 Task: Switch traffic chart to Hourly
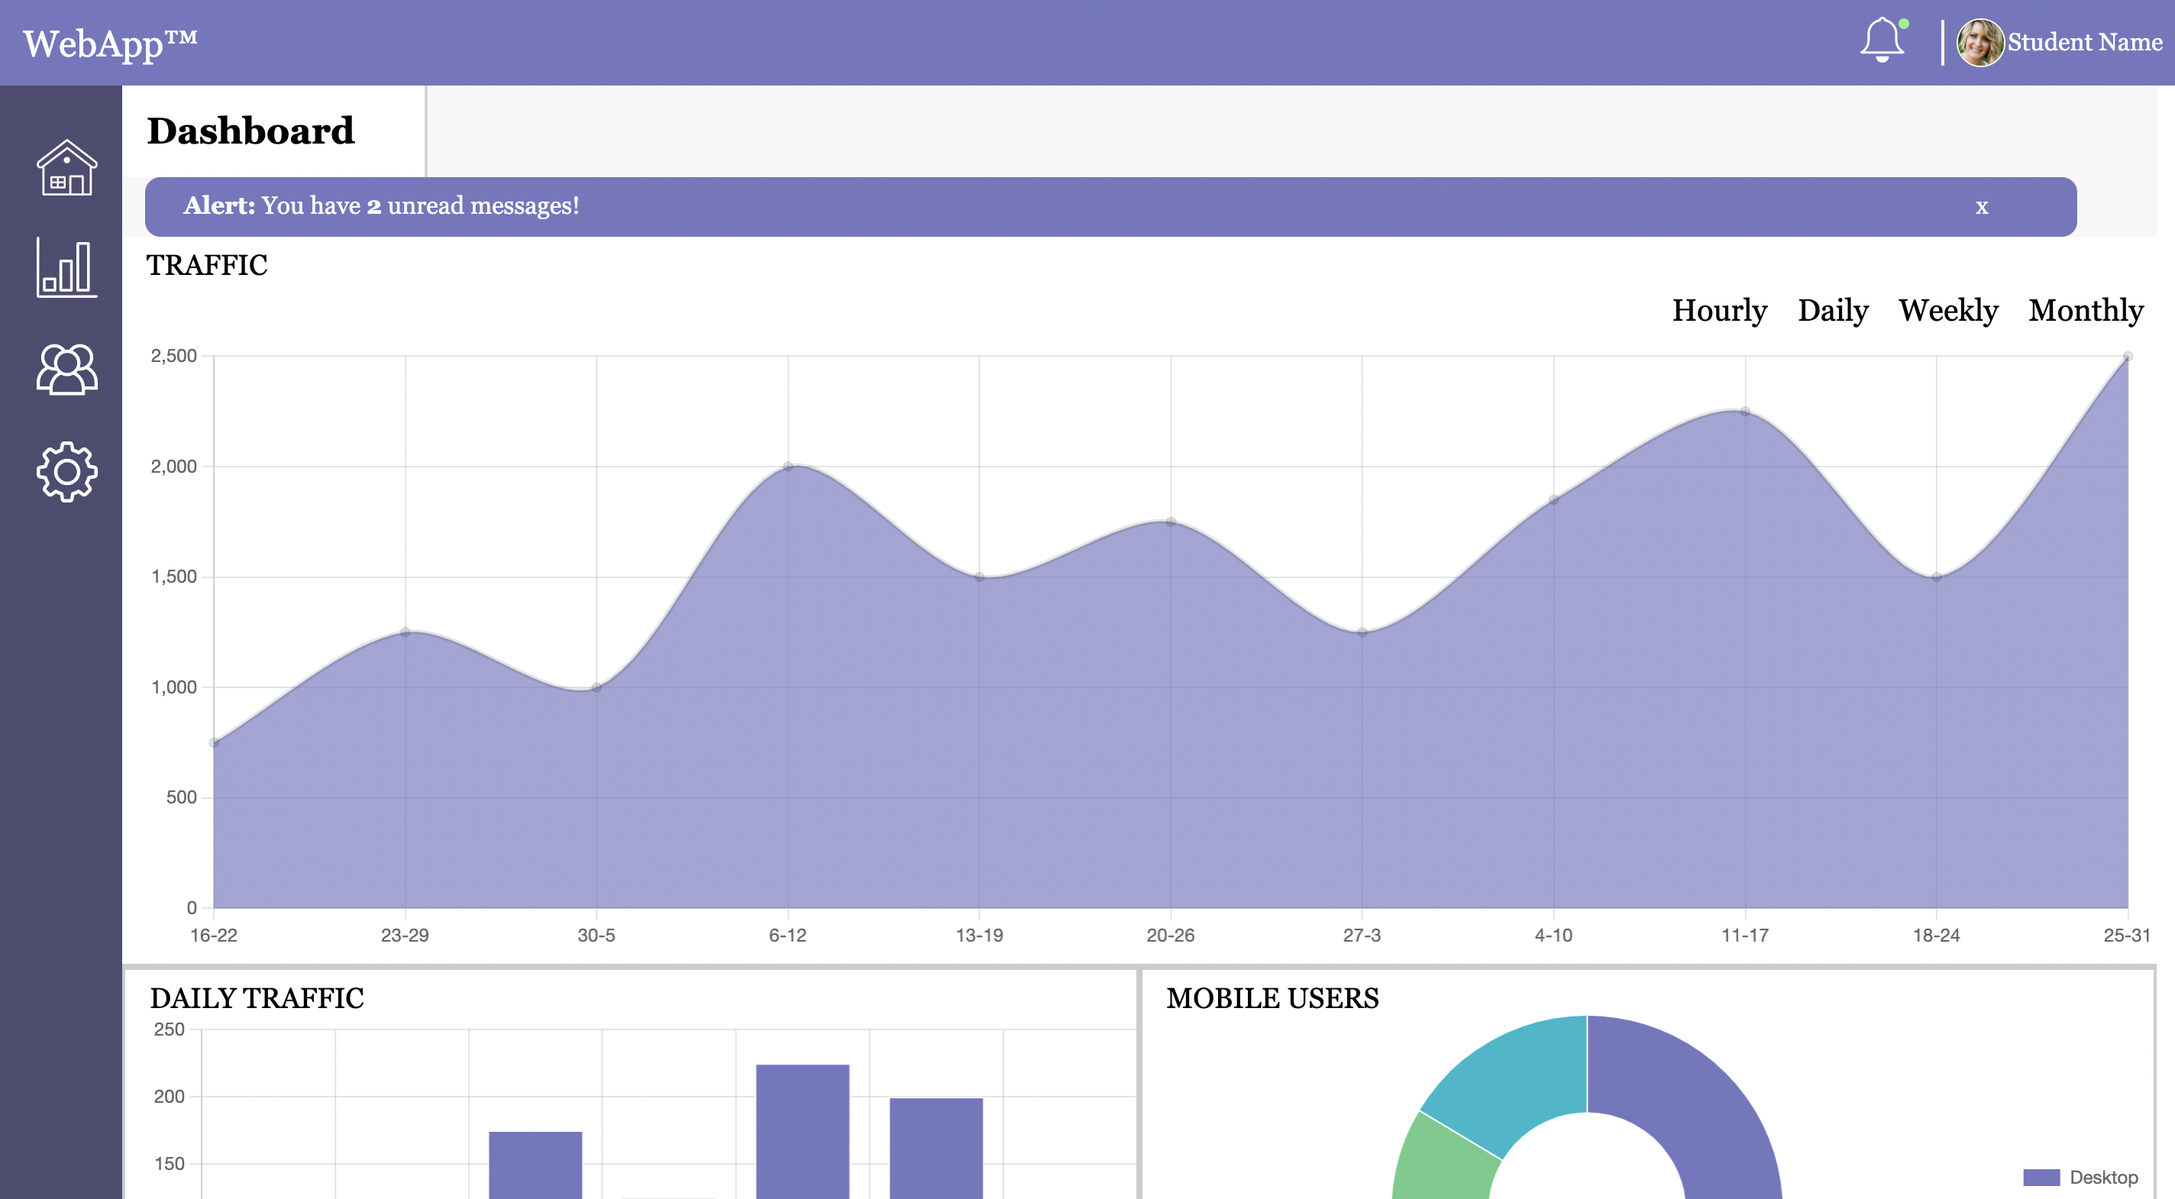(1719, 311)
